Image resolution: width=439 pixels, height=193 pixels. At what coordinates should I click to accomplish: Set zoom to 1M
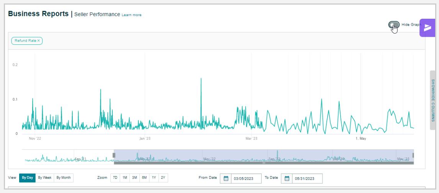125,178
